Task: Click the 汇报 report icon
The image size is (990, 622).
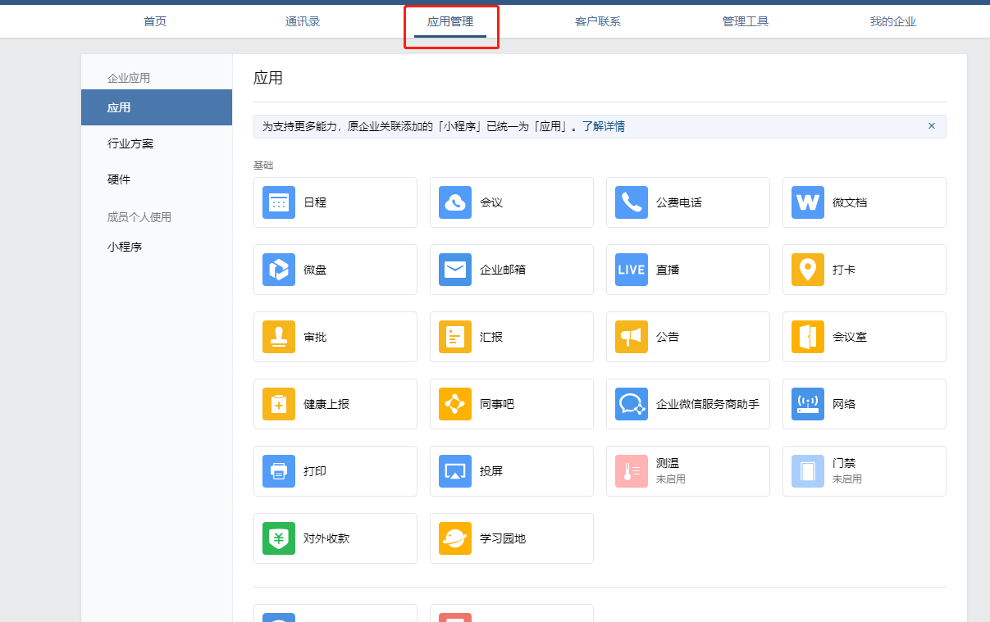Action: (455, 337)
